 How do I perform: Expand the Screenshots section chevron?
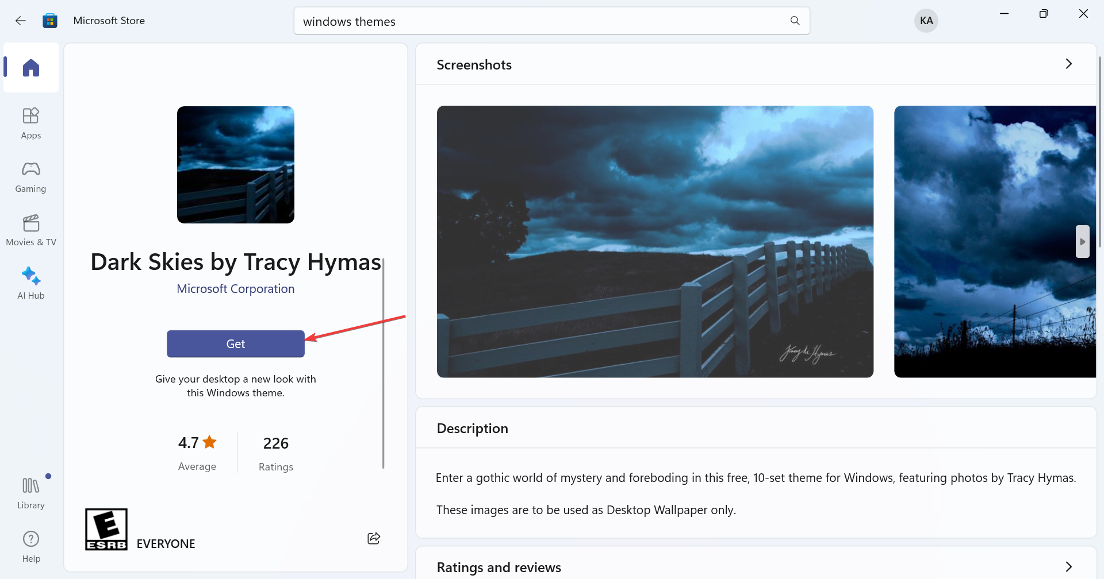click(1069, 64)
